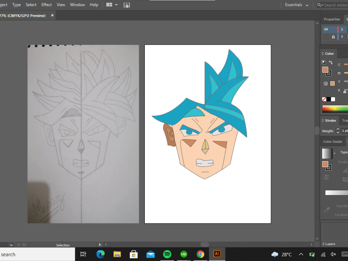Image resolution: width=348 pixels, height=261 pixels.
Task: Open the gradient type dropdown arrow
Action: (x=335, y=153)
